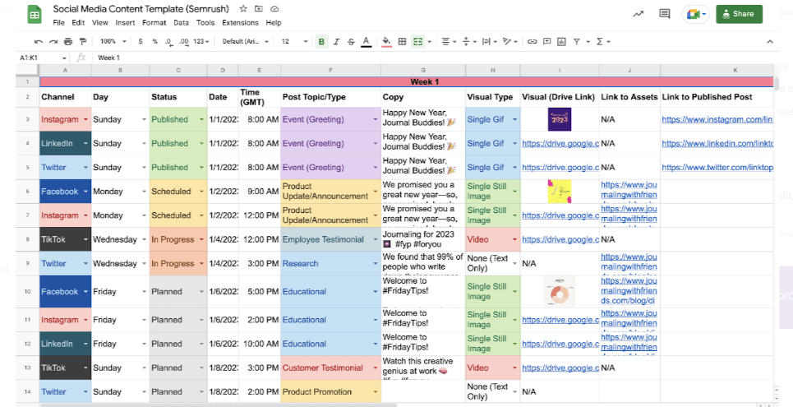Insert chart via toolbar icon

coord(561,41)
